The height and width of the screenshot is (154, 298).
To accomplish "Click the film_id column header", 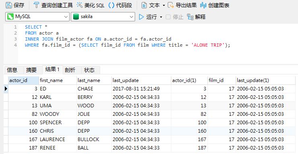I will [x=222, y=80].
